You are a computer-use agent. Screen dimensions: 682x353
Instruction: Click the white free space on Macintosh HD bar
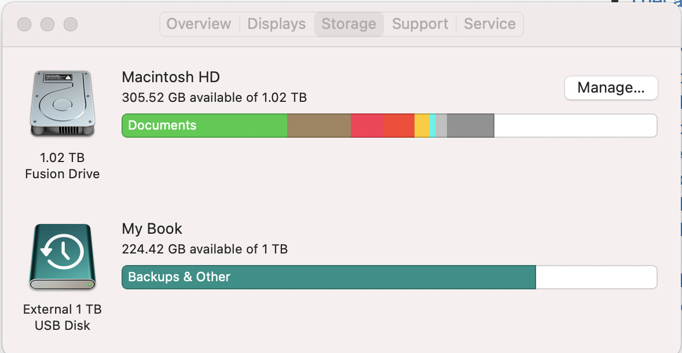click(575, 126)
